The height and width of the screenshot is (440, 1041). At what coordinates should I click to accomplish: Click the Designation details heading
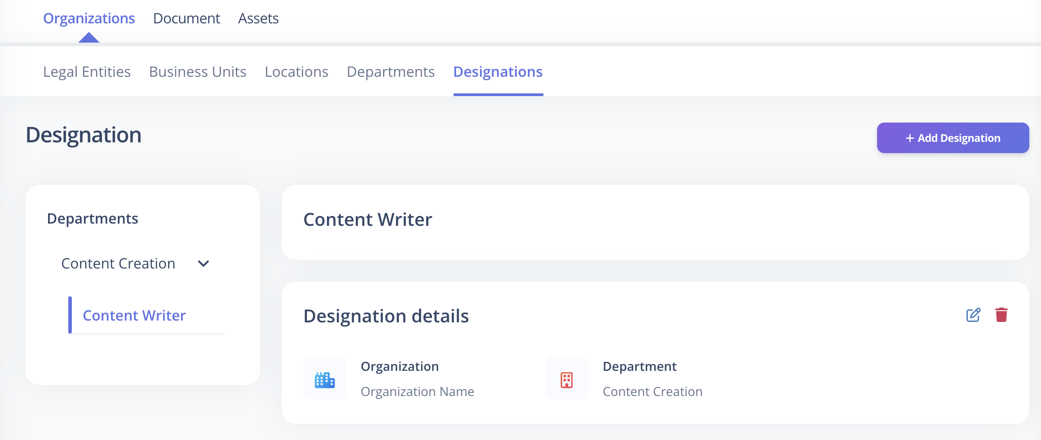tap(386, 316)
